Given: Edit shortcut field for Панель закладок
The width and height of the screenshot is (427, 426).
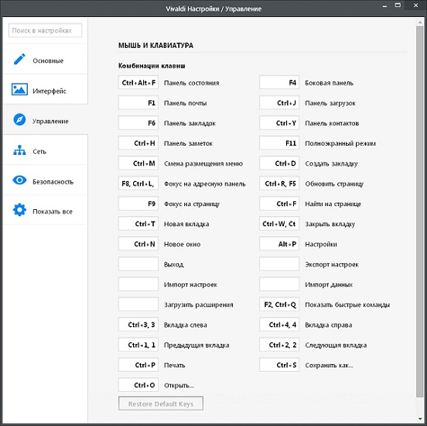Looking at the screenshot, I should (x=138, y=122).
